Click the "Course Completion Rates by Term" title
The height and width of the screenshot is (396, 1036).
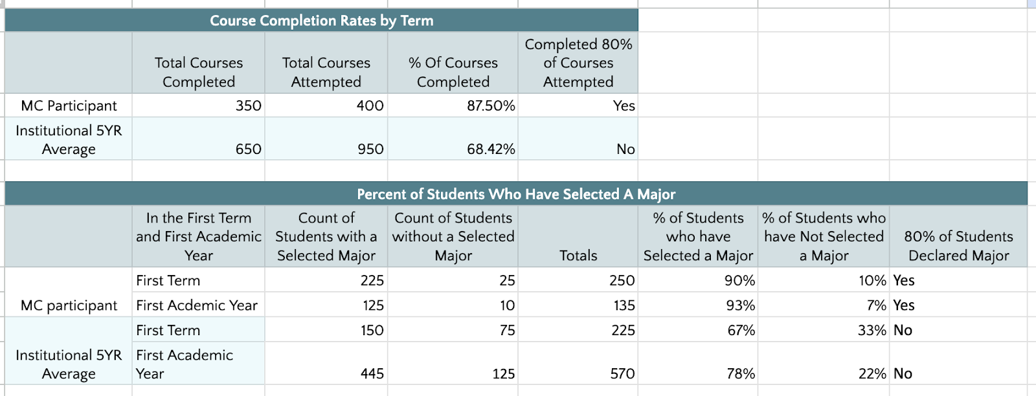coord(321,21)
